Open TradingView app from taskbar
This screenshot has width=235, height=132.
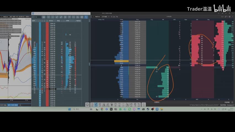click(x=111, y=109)
